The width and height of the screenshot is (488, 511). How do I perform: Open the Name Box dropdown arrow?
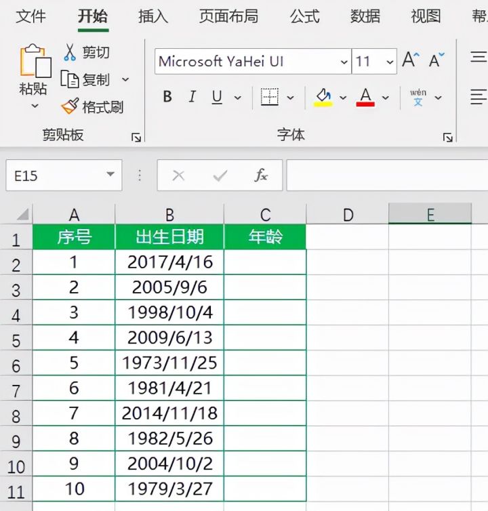tap(110, 174)
